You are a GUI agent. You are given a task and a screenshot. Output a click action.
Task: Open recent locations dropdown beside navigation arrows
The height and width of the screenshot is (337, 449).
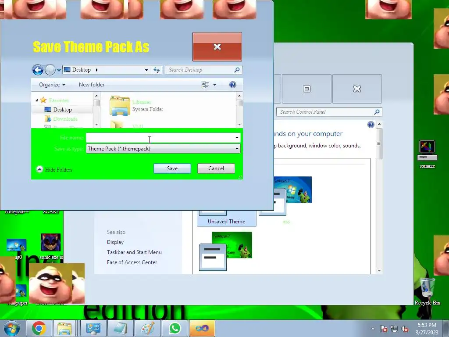point(59,70)
